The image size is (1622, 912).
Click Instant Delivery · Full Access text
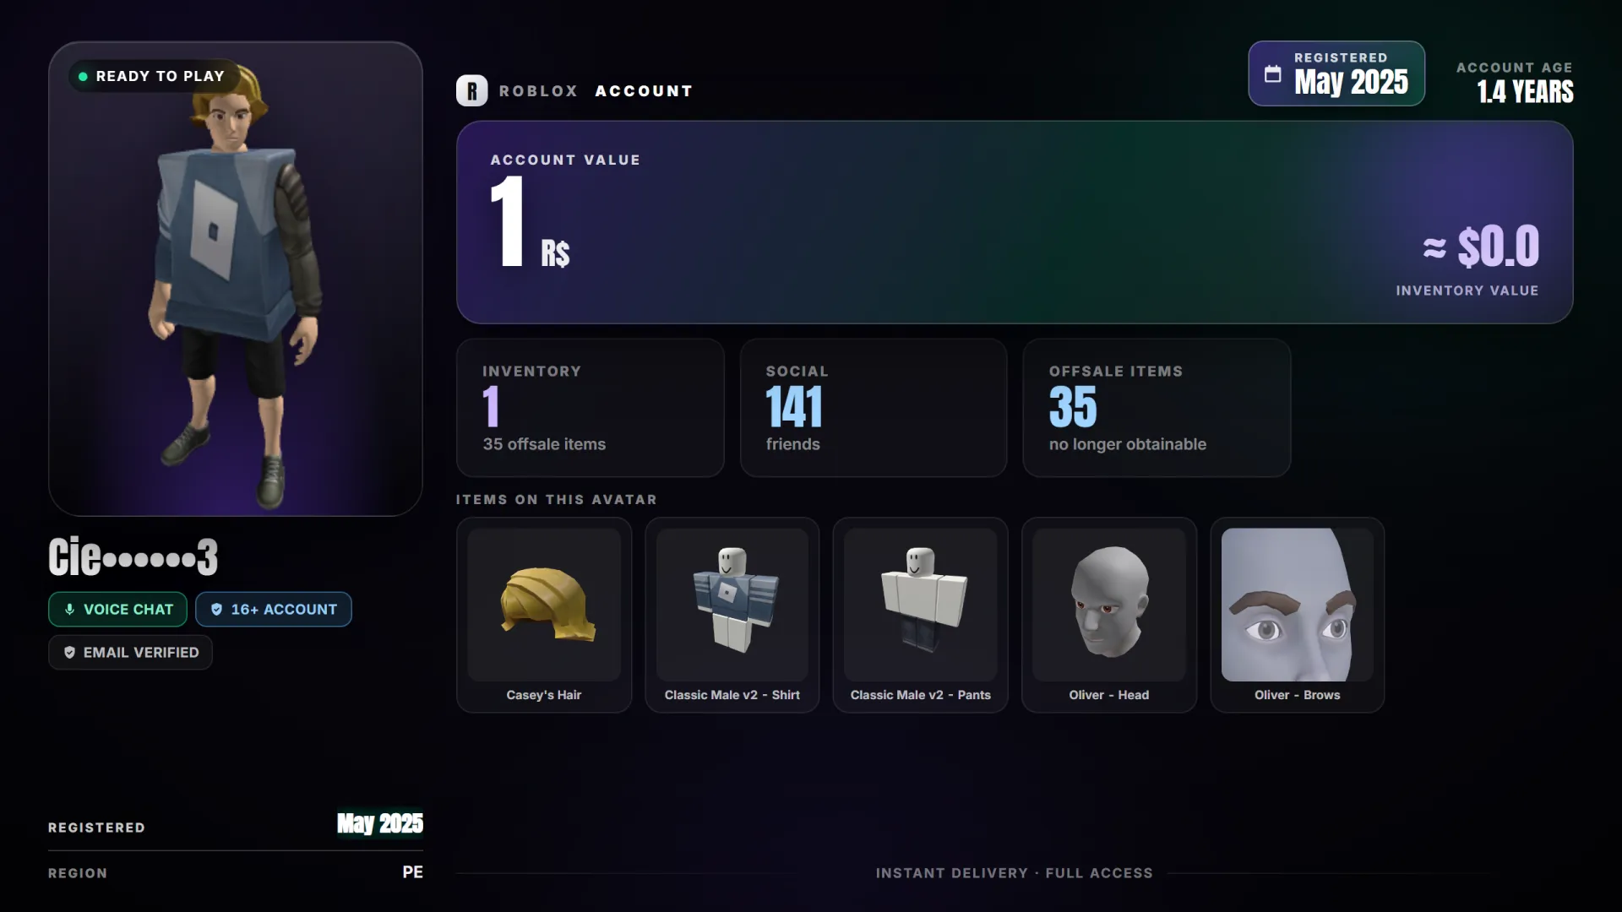point(1015,873)
